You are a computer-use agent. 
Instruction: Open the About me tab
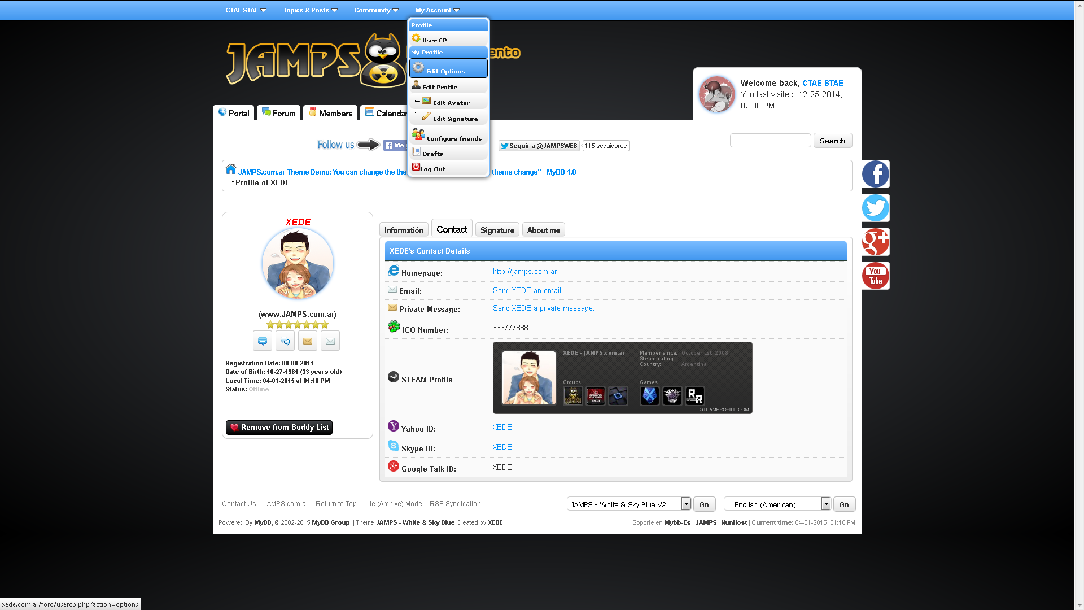543,230
